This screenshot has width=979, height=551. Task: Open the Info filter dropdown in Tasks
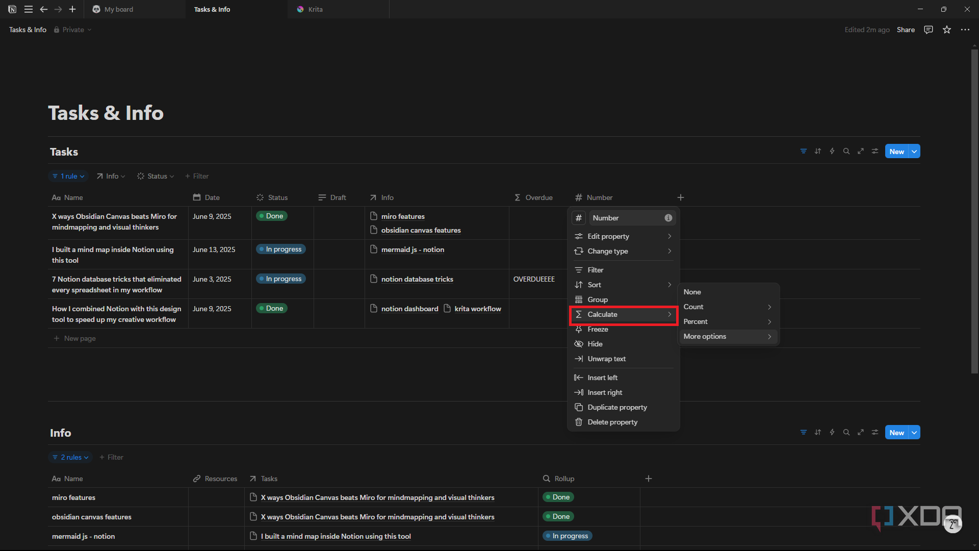point(111,176)
